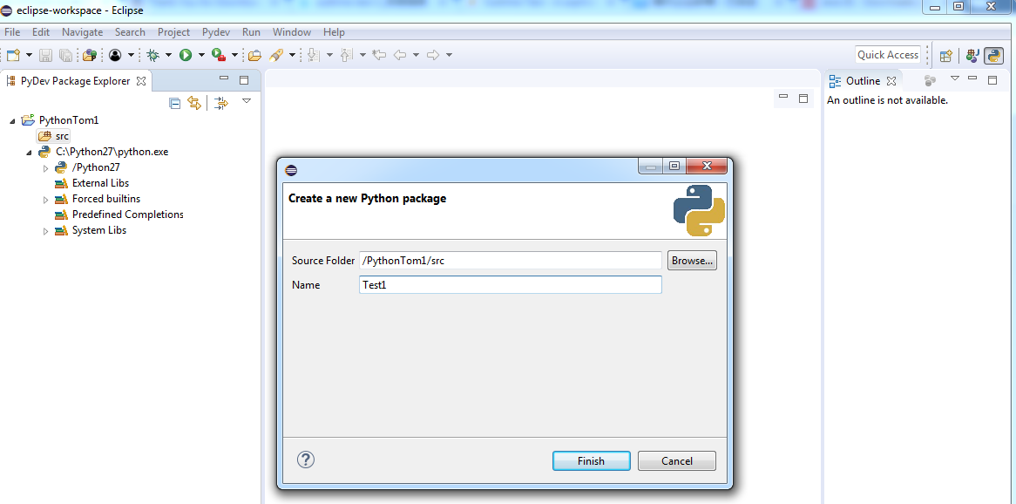Click the Run External Tools icon
The image size is (1016, 504).
pos(219,55)
